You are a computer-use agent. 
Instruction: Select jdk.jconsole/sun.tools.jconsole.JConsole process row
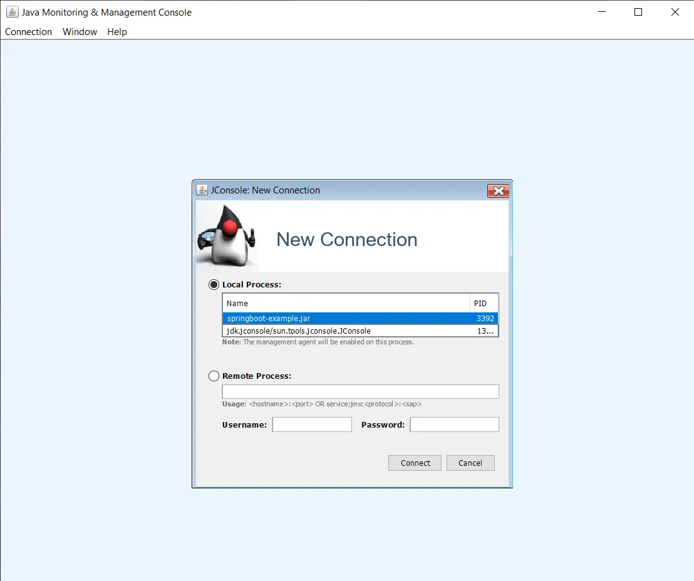click(360, 331)
